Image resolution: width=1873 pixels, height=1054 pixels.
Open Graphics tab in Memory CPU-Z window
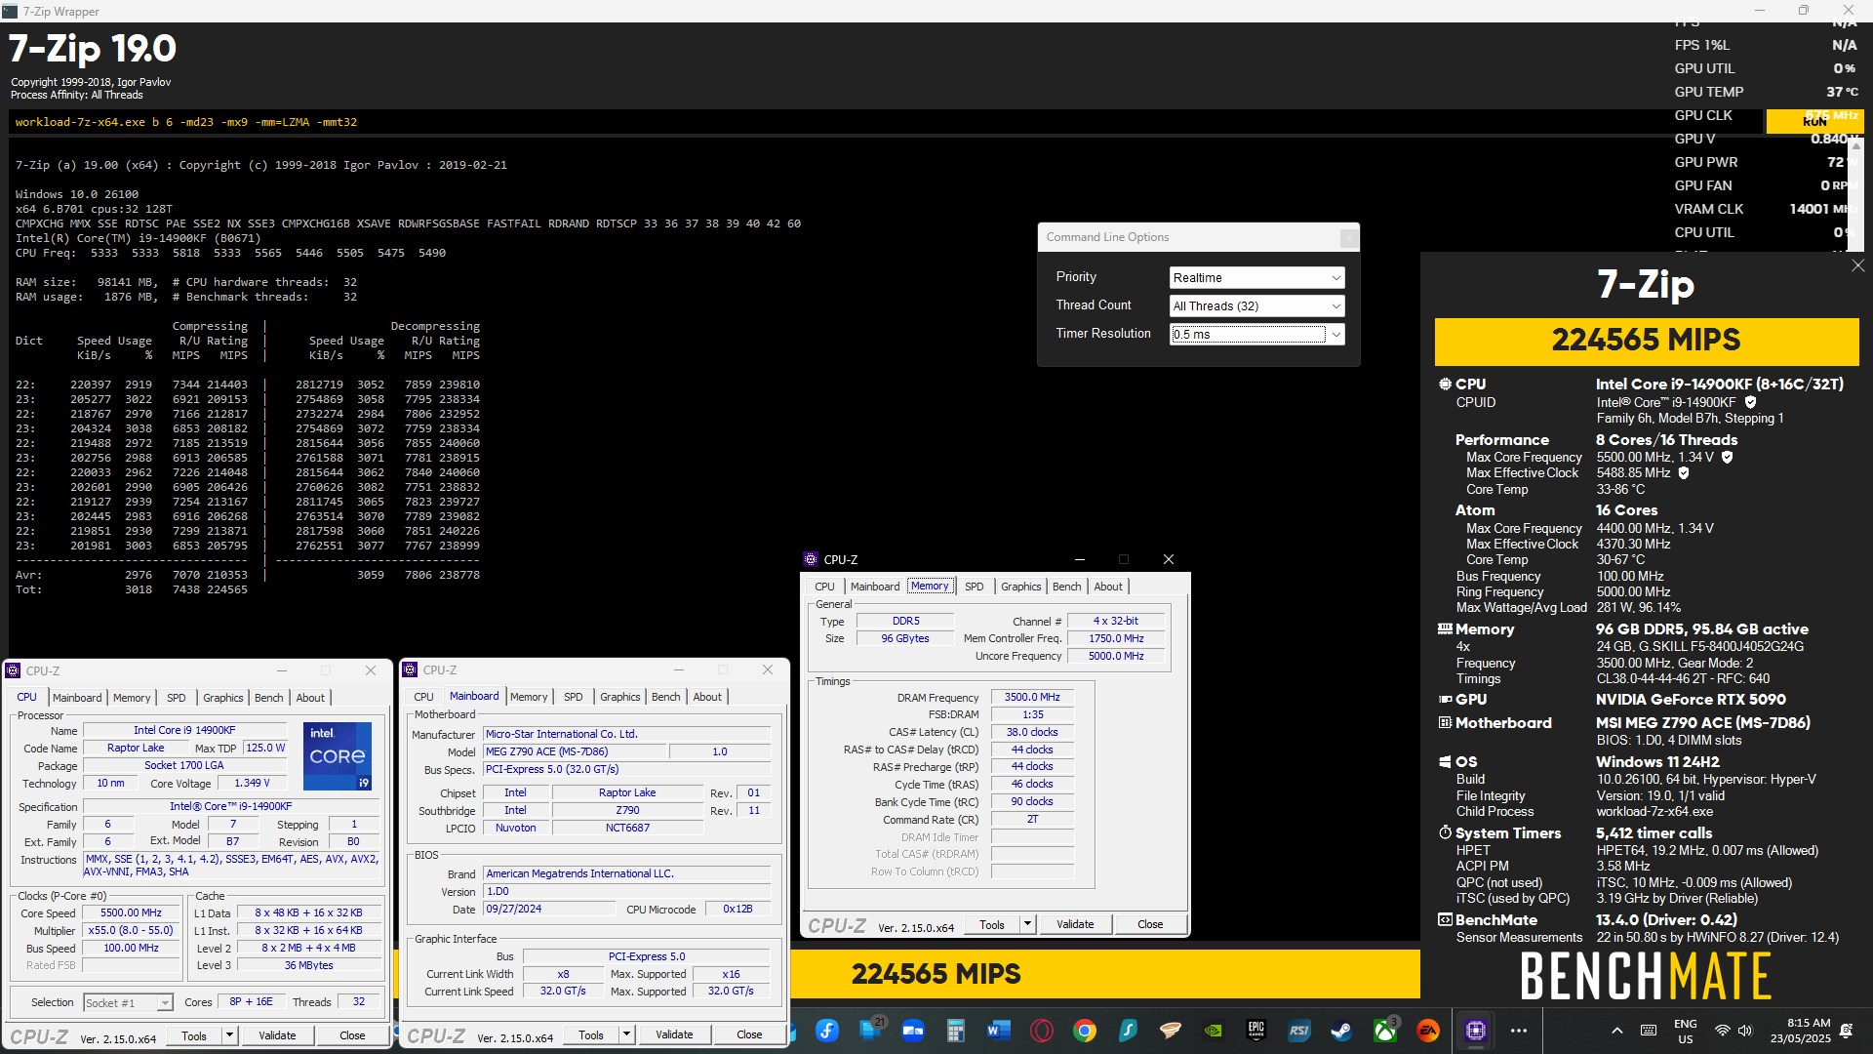1021,587
